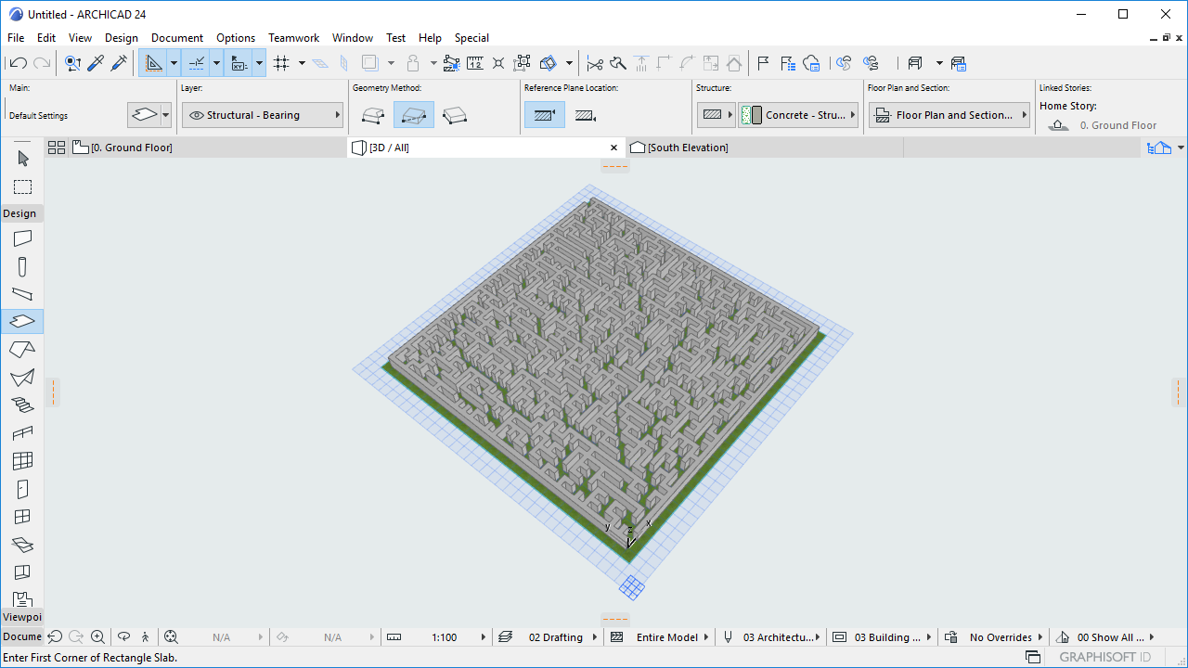Select the Arrow tool at toolbox top
This screenshot has width=1188, height=668.
(22, 156)
